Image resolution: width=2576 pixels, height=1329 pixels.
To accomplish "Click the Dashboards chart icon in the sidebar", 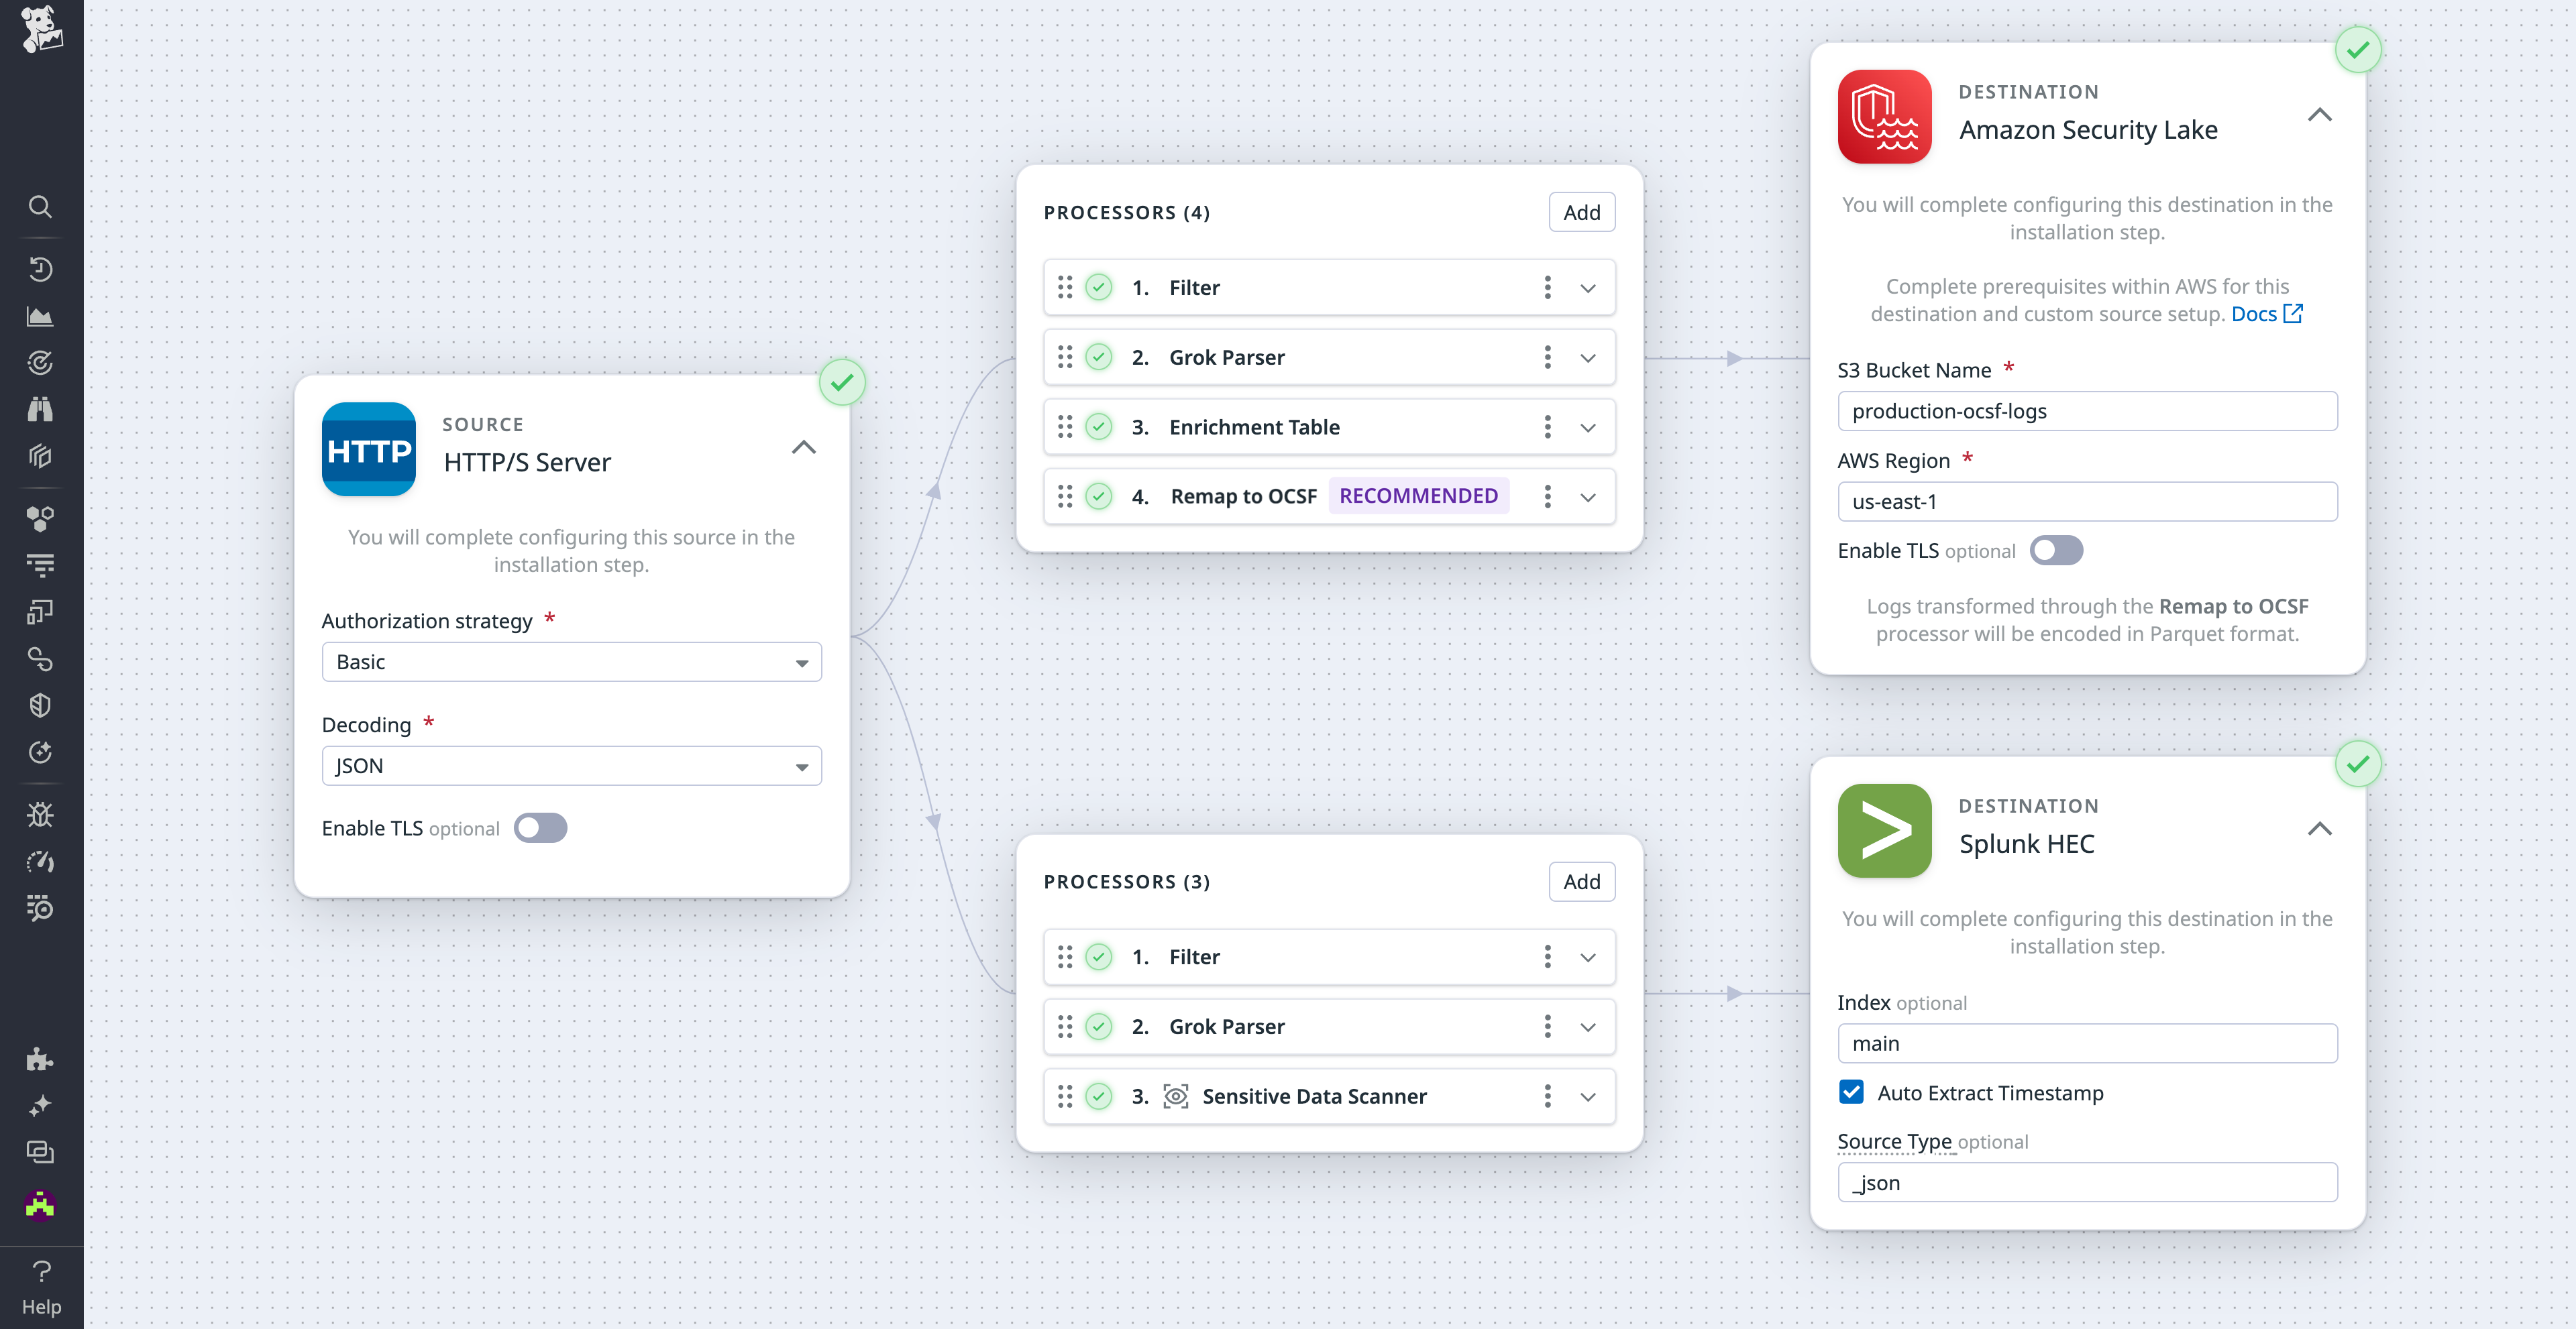I will [40, 316].
